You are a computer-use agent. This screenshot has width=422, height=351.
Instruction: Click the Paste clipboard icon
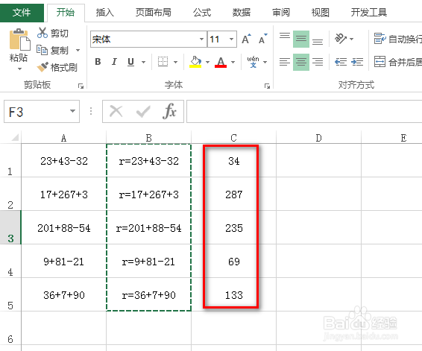[x=19, y=39]
